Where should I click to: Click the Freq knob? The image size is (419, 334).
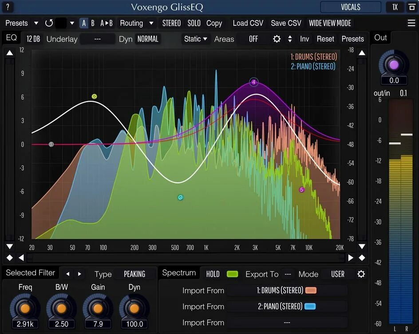25,308
